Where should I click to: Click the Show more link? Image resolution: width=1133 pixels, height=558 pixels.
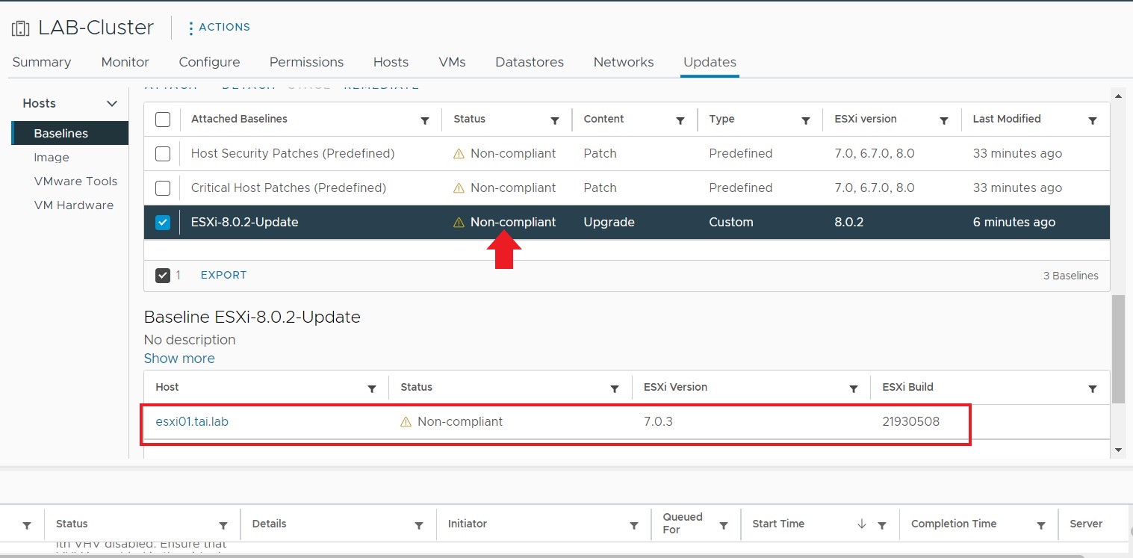(x=179, y=359)
